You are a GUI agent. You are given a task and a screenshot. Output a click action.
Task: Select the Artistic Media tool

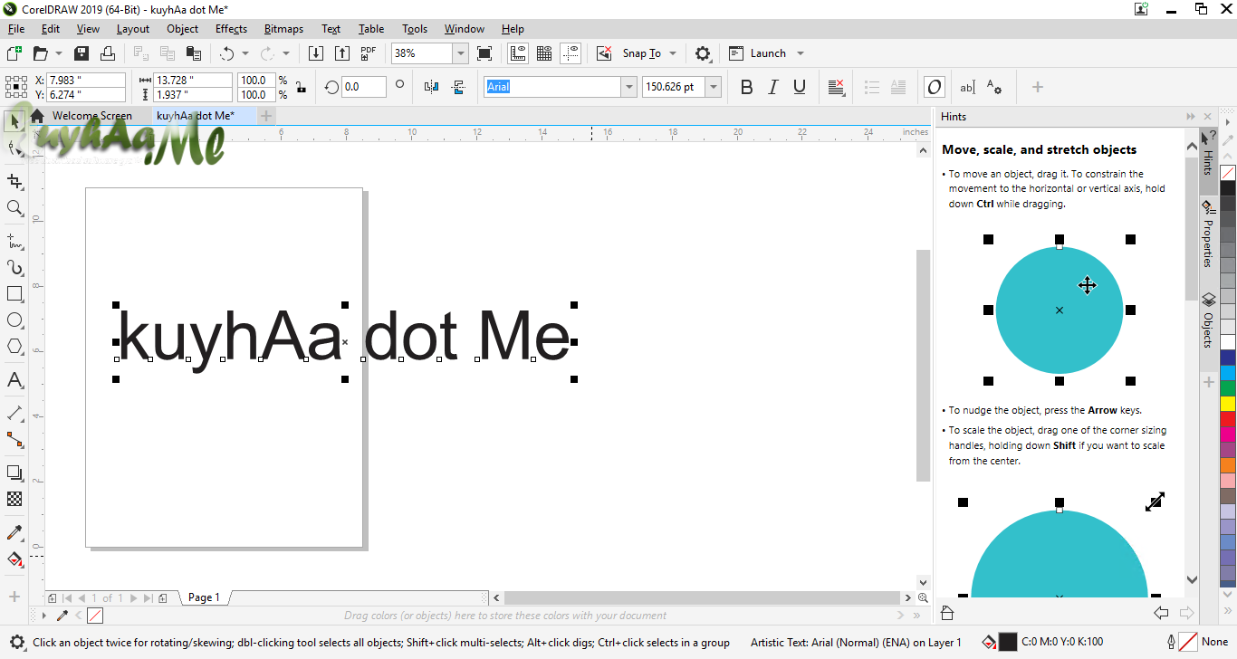(x=14, y=268)
